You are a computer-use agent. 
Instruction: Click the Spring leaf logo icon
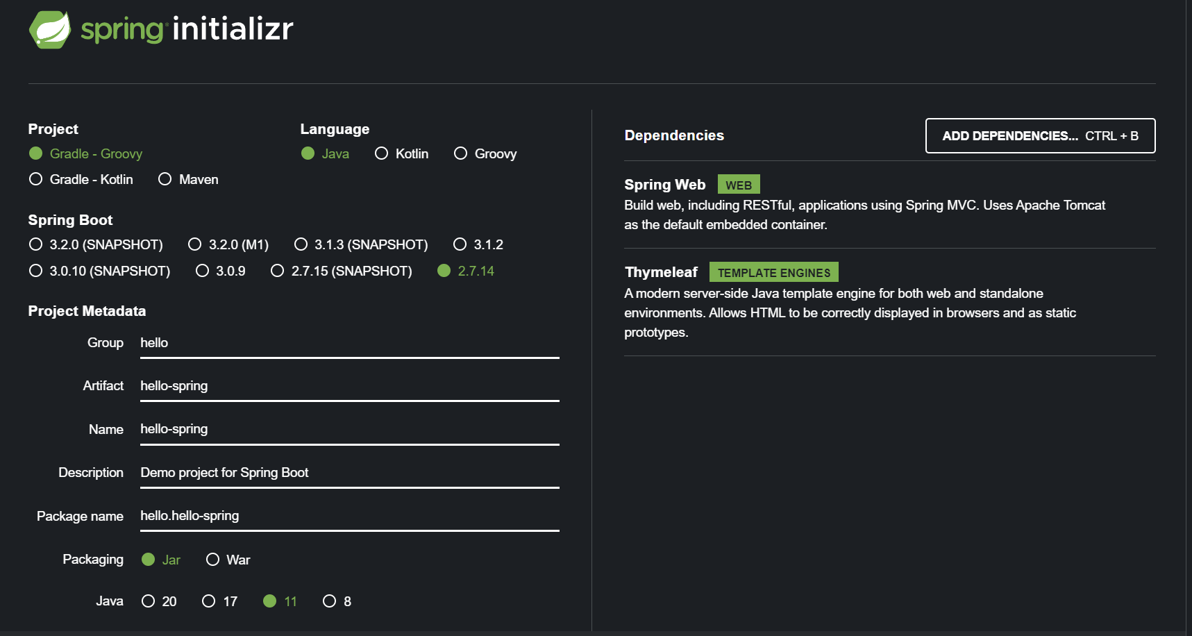[49, 30]
